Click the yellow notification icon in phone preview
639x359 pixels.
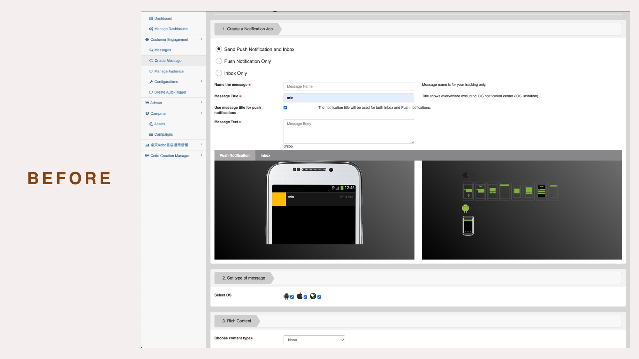(279, 199)
